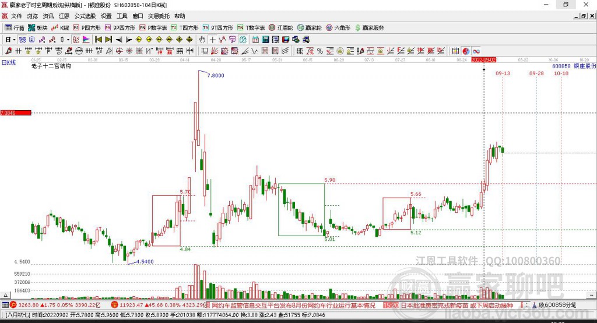Activate the crosshair cursor tool
597x323 pixels.
click(212, 40)
